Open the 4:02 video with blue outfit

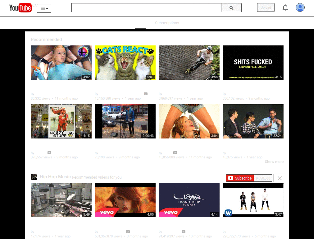[x=61, y=63]
